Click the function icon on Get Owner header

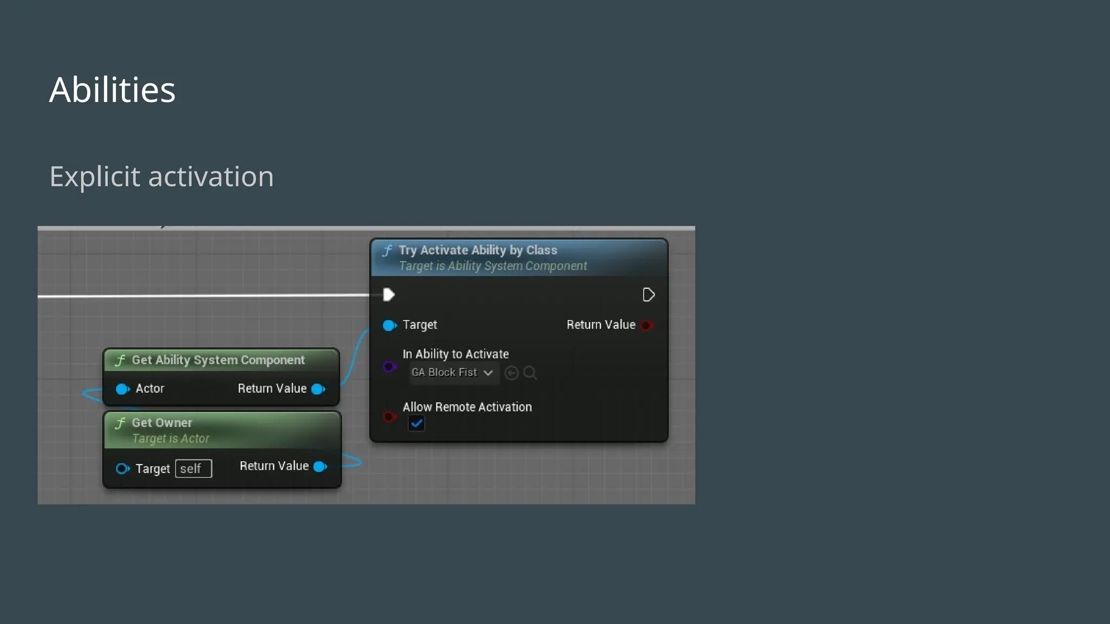pos(120,423)
